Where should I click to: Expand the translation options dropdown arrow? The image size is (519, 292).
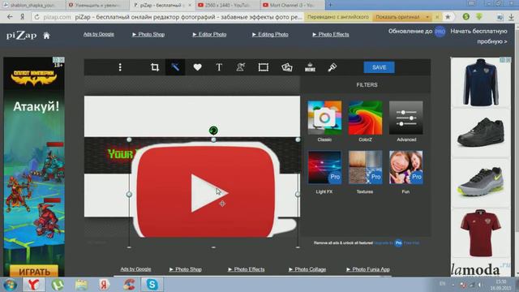427,17
